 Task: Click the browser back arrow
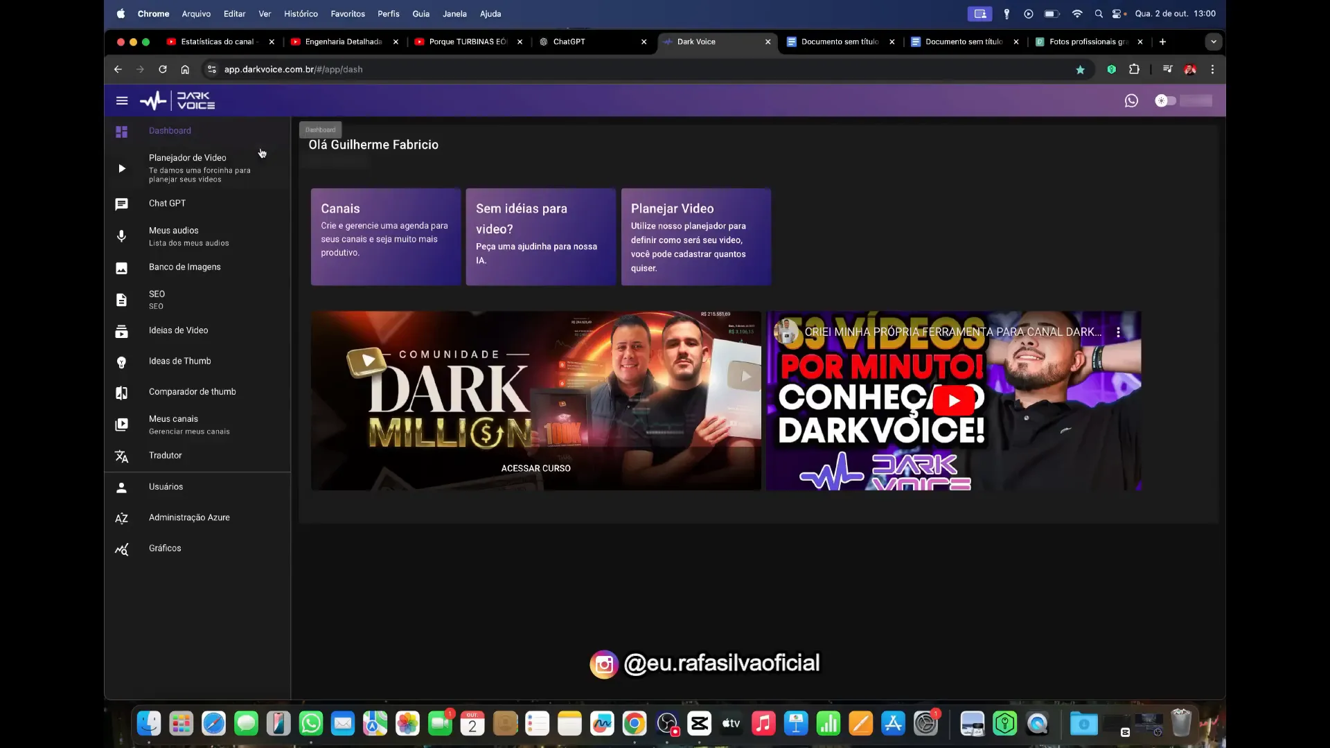click(118, 69)
